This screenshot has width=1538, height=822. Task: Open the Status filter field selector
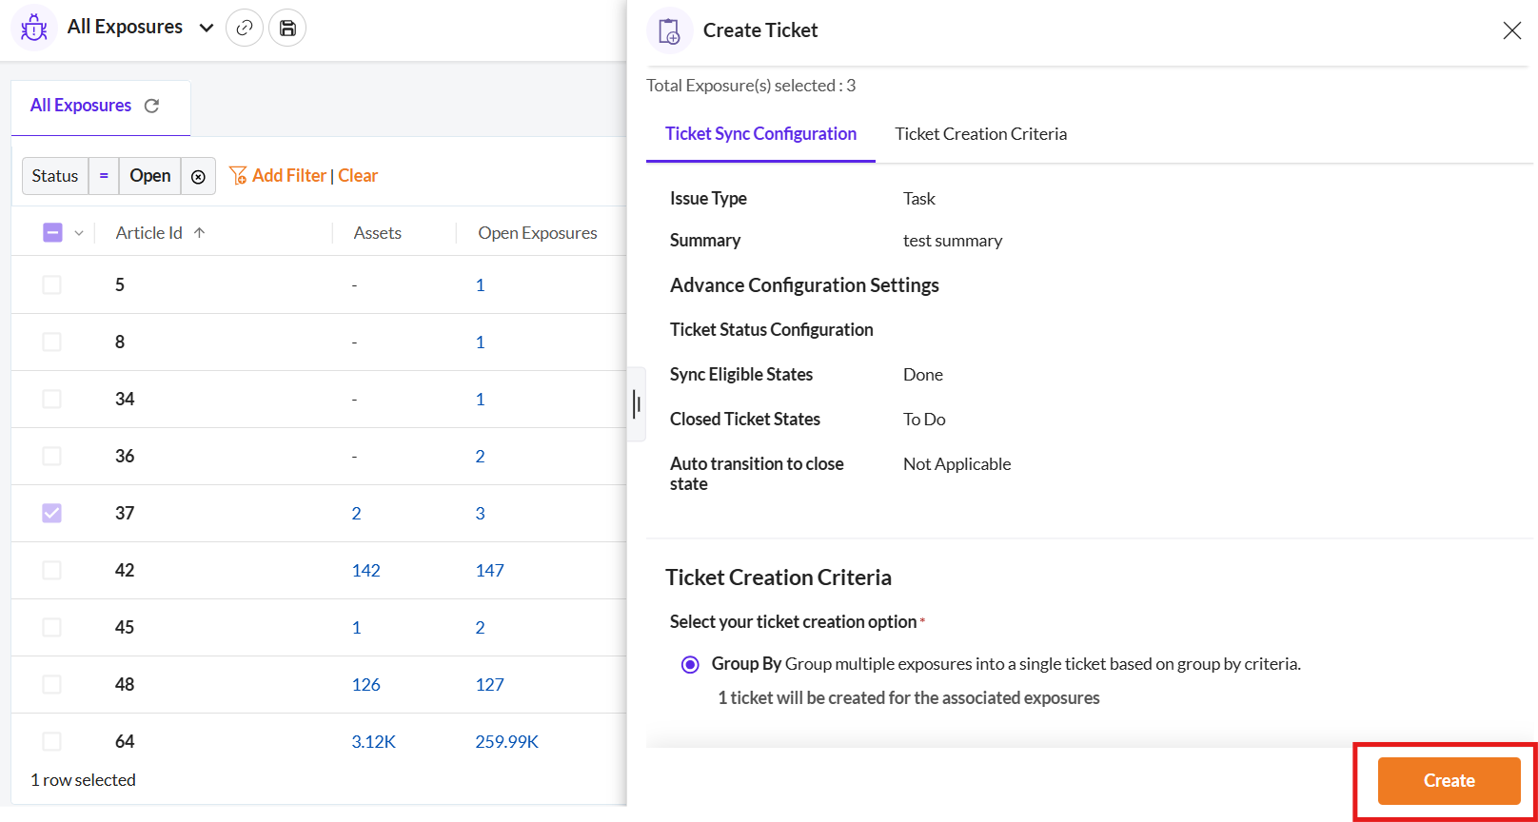coord(55,176)
